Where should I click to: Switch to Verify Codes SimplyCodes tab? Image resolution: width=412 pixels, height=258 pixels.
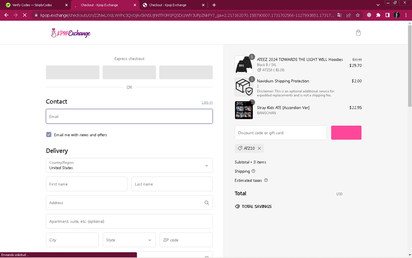(37, 5)
